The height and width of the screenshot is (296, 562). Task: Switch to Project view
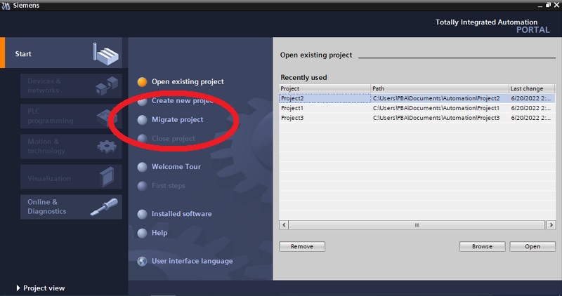[41, 288]
